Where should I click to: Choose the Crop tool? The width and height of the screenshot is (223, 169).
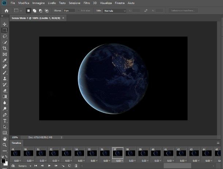pyautogui.click(x=5, y=48)
